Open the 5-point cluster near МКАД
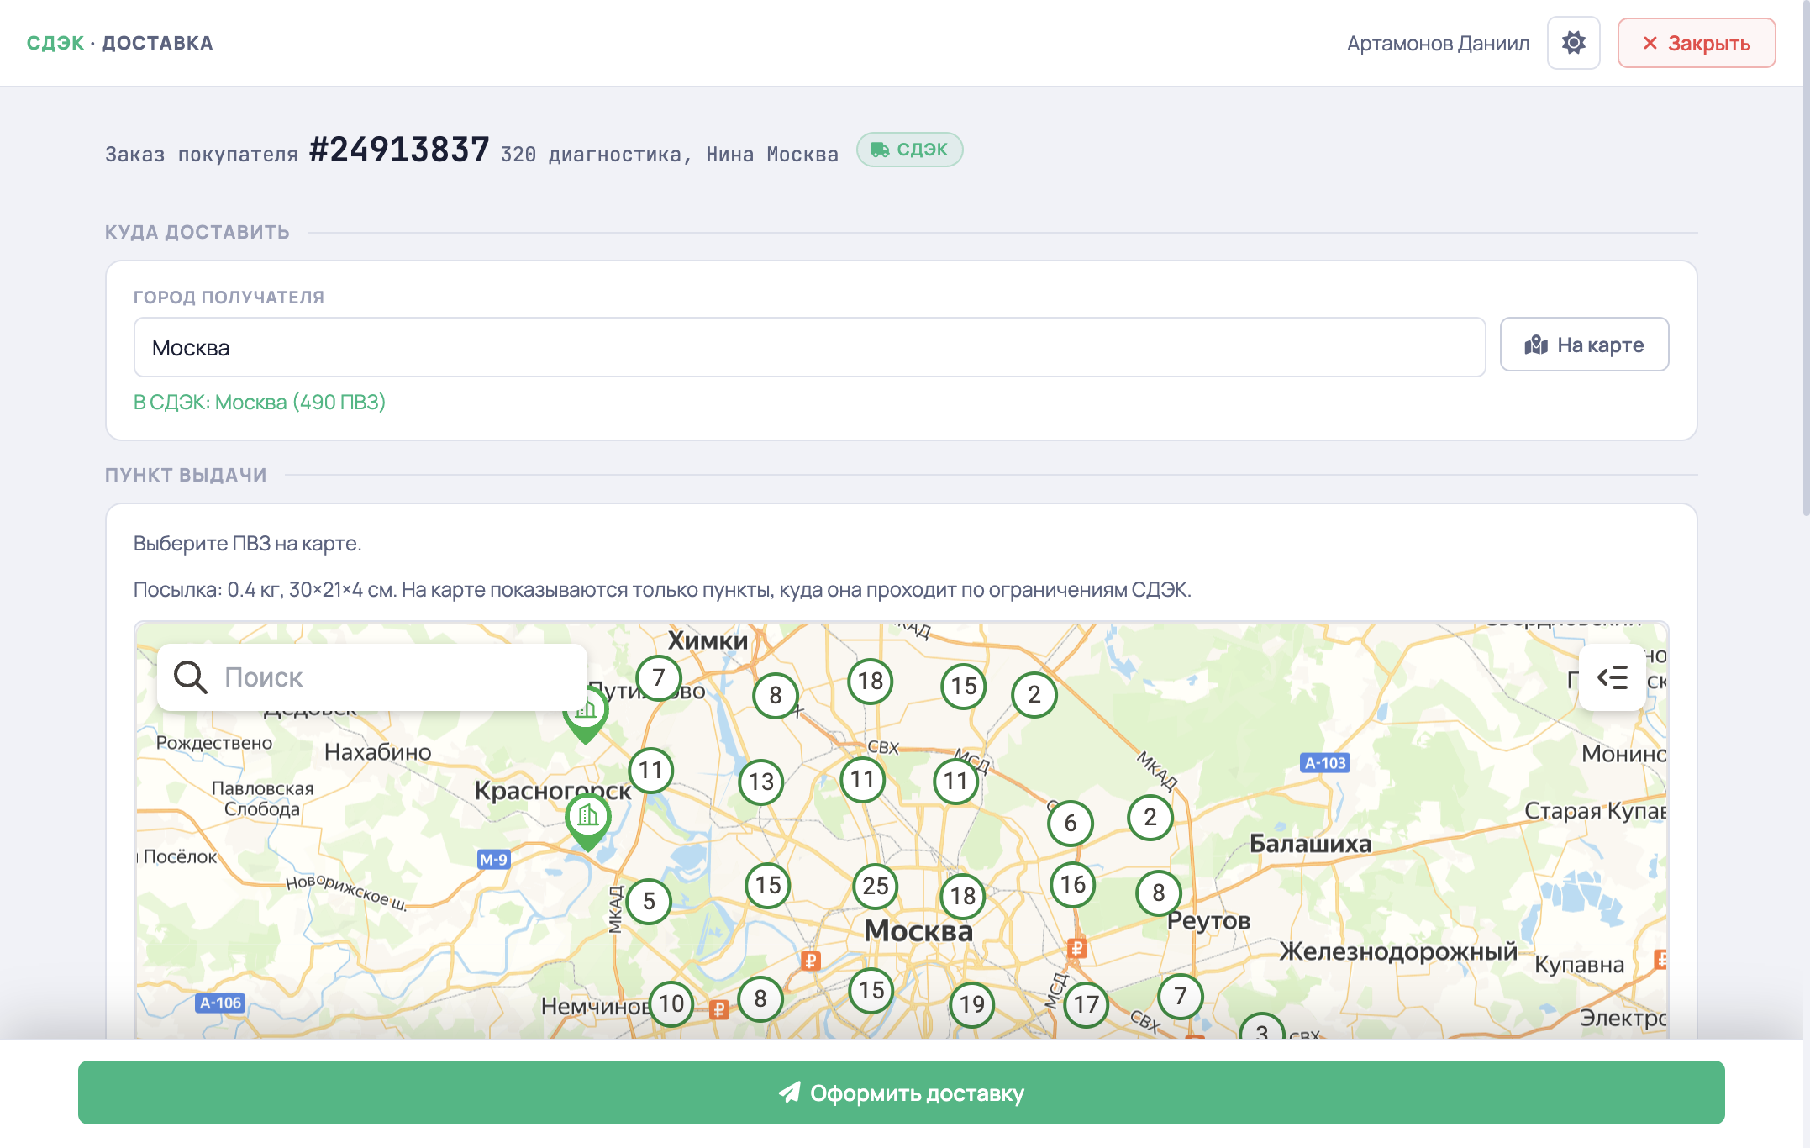Viewport: 1810px width, 1148px height. [649, 901]
